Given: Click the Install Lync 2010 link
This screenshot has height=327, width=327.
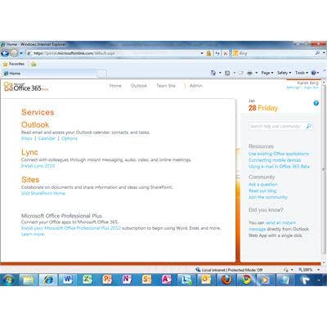Looking at the screenshot, I should (38, 166).
